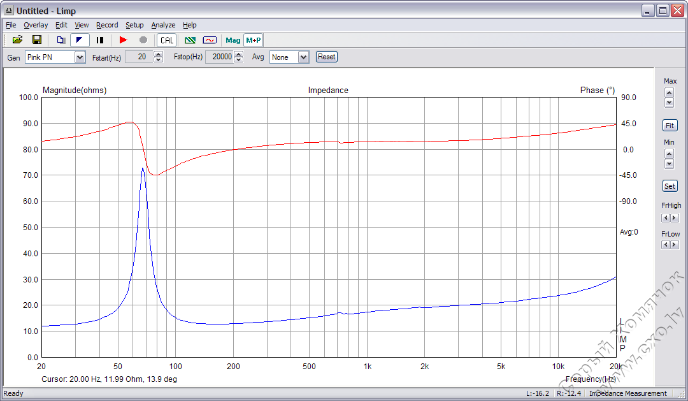Click the Set button
This screenshot has width=688, height=401.
670,186
